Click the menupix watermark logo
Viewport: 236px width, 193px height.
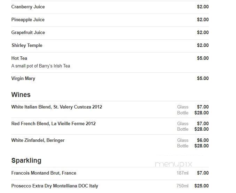pos(174,164)
